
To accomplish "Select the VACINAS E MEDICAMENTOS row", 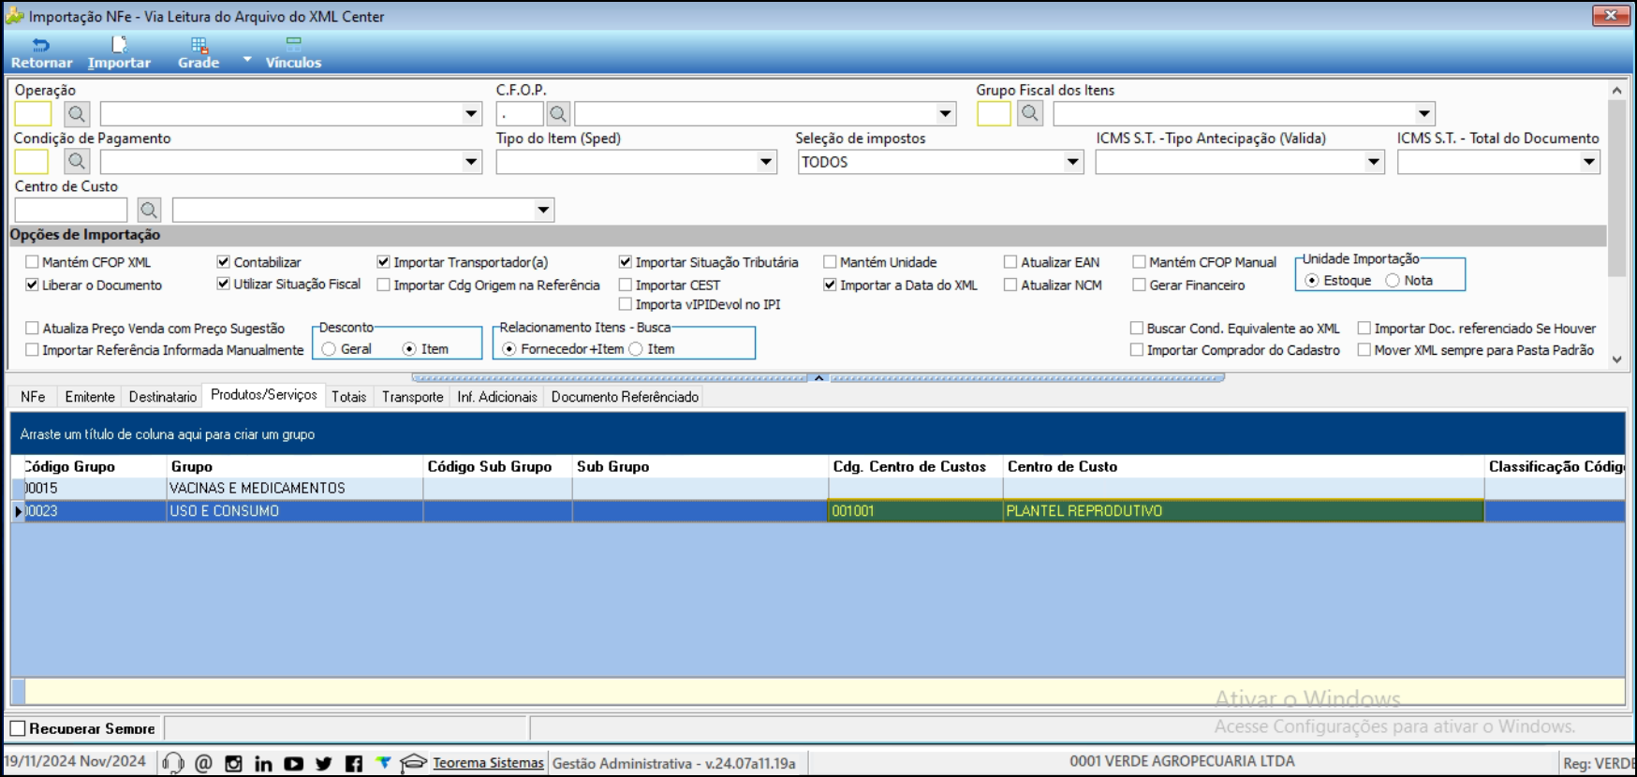I will [x=818, y=489].
